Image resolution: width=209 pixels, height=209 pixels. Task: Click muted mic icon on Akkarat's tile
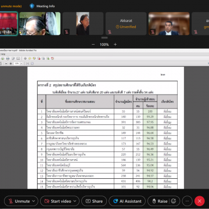pos(110,32)
